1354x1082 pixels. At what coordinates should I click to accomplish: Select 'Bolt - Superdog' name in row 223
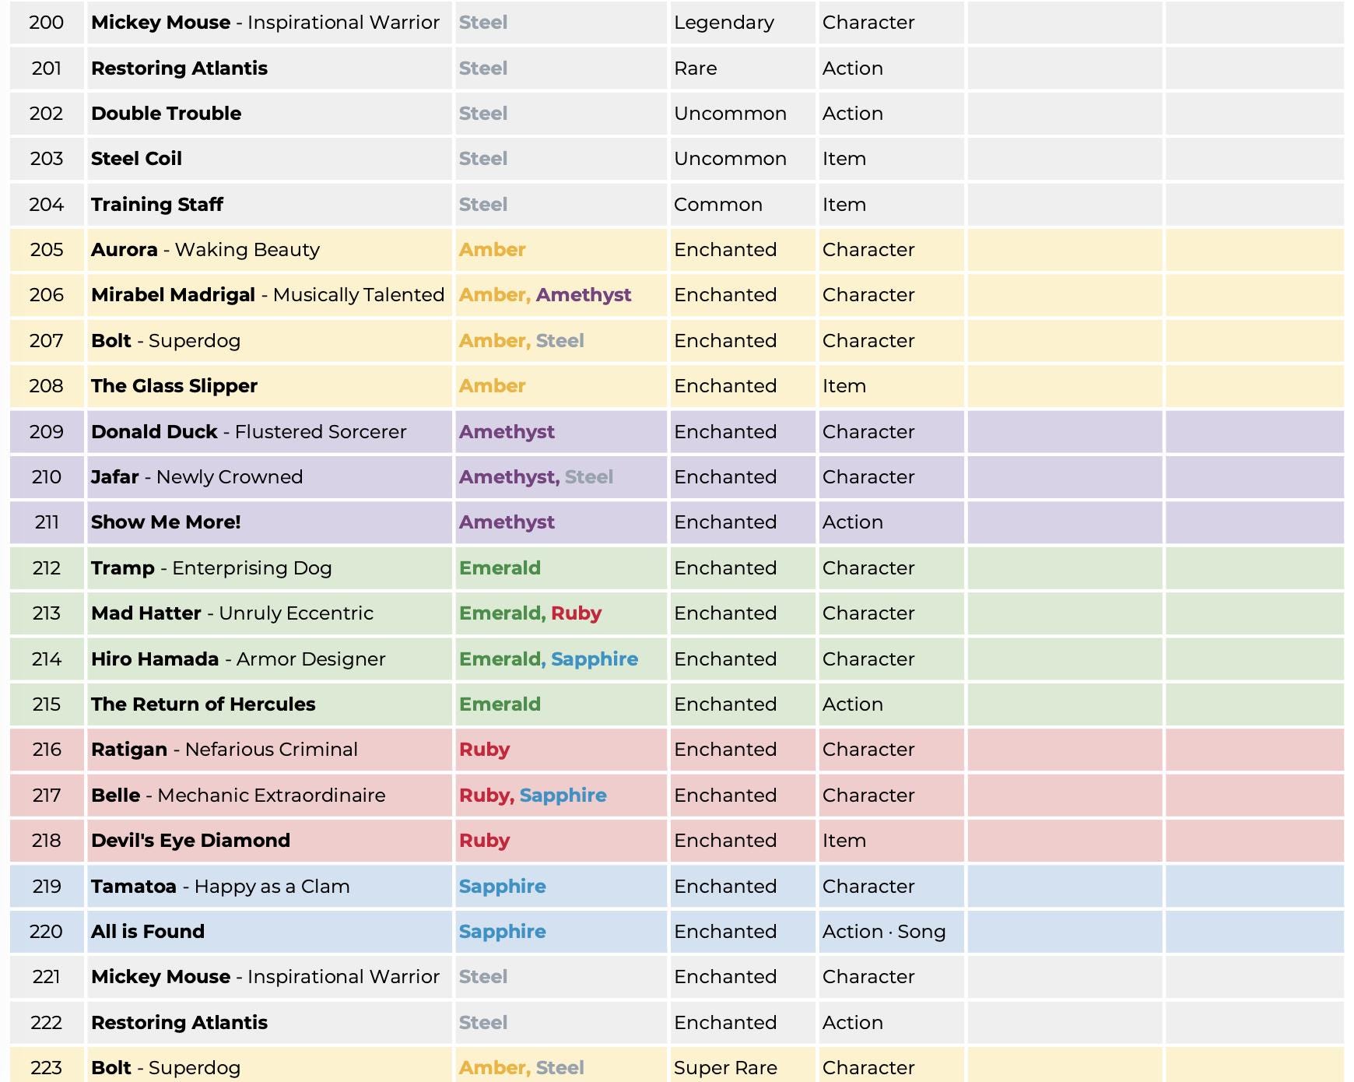(166, 1068)
